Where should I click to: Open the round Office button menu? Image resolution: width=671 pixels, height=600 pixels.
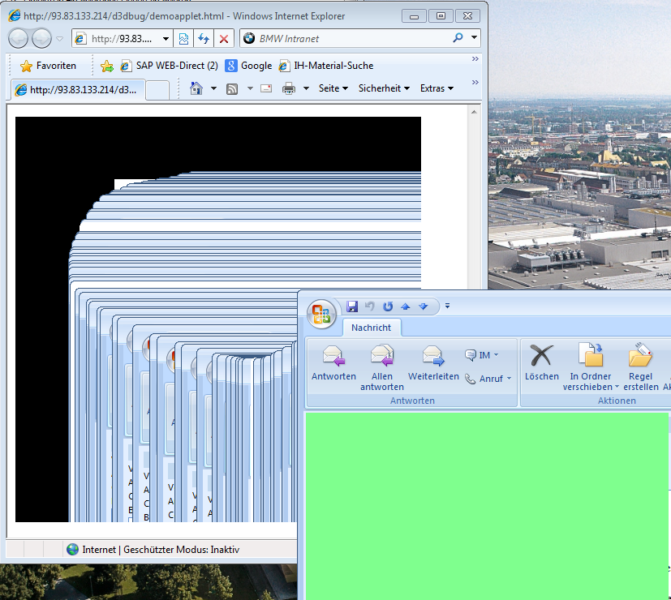point(321,314)
